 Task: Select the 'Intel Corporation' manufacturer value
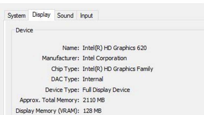(105, 58)
